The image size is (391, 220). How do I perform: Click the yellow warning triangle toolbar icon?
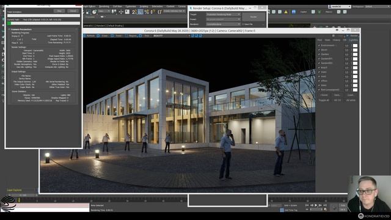(286, 12)
